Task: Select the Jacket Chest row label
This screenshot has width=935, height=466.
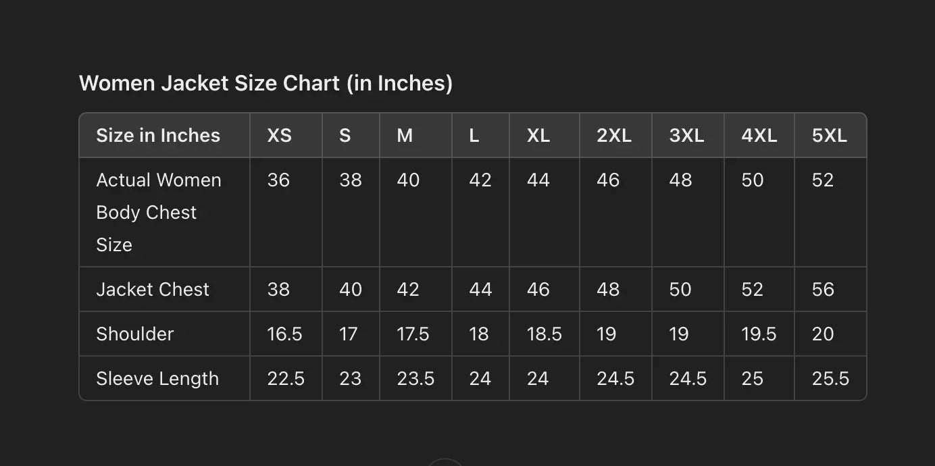Action: click(x=153, y=290)
